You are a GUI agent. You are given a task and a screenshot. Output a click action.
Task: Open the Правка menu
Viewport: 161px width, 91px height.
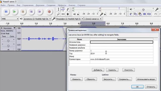pos(11,5)
